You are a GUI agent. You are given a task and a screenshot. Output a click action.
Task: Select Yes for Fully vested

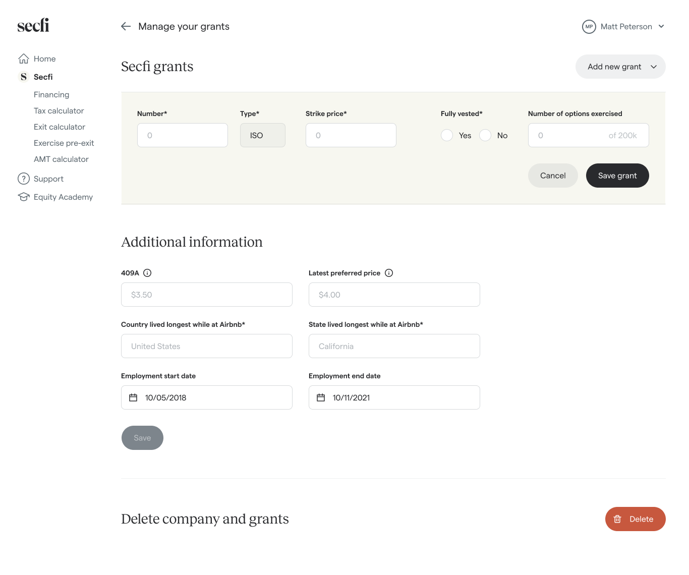pos(447,135)
